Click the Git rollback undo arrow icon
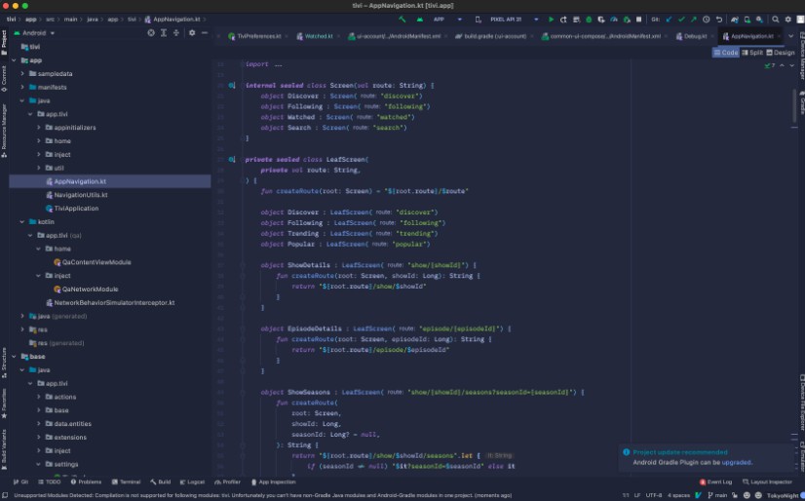The height and width of the screenshot is (501, 805). coord(719,19)
